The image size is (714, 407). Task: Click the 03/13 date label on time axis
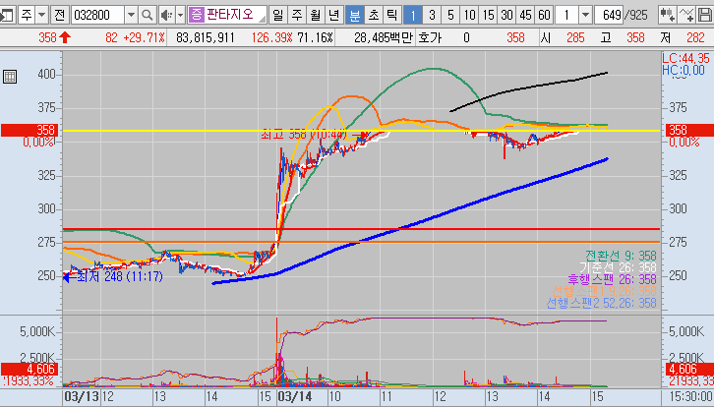pyautogui.click(x=82, y=396)
